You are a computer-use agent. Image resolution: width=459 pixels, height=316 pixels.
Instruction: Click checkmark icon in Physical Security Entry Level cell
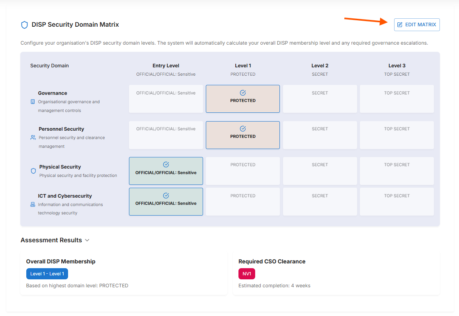point(166,165)
